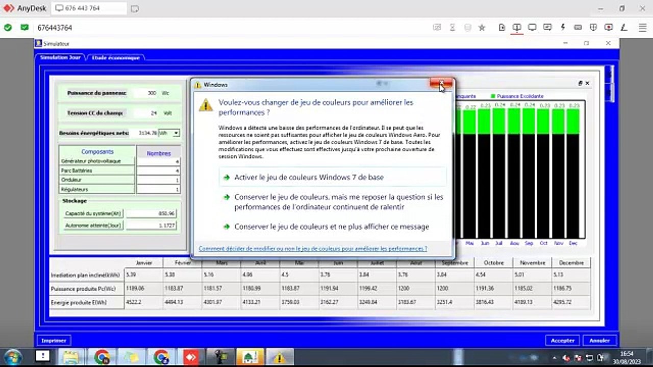The width and height of the screenshot is (653, 367).
Task: Choose Activer le jeu de couleurs Windows 7
Action: pos(333,177)
